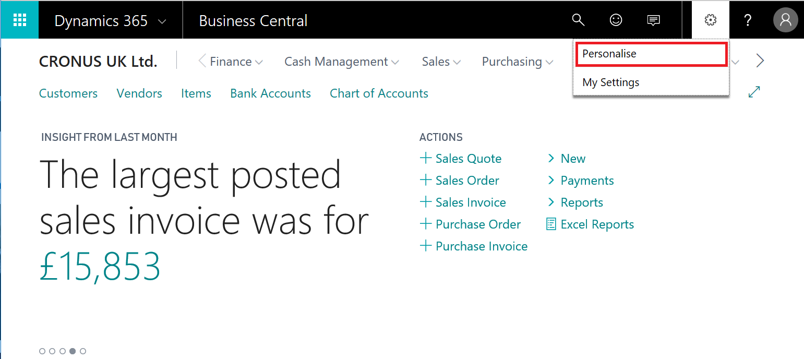Select the last carousel dot
The image size is (804, 359).
83,351
